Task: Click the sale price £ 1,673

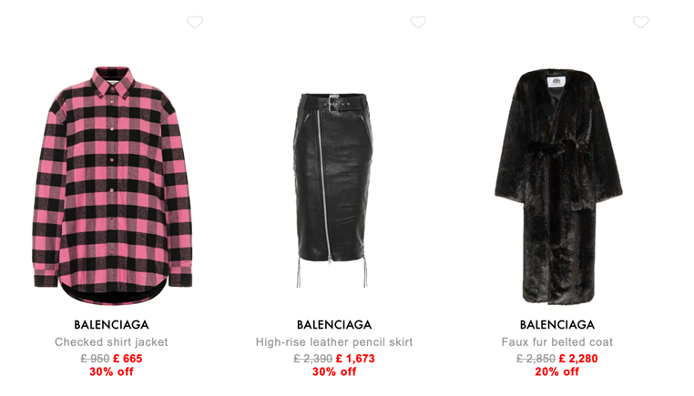Action: 355,359
